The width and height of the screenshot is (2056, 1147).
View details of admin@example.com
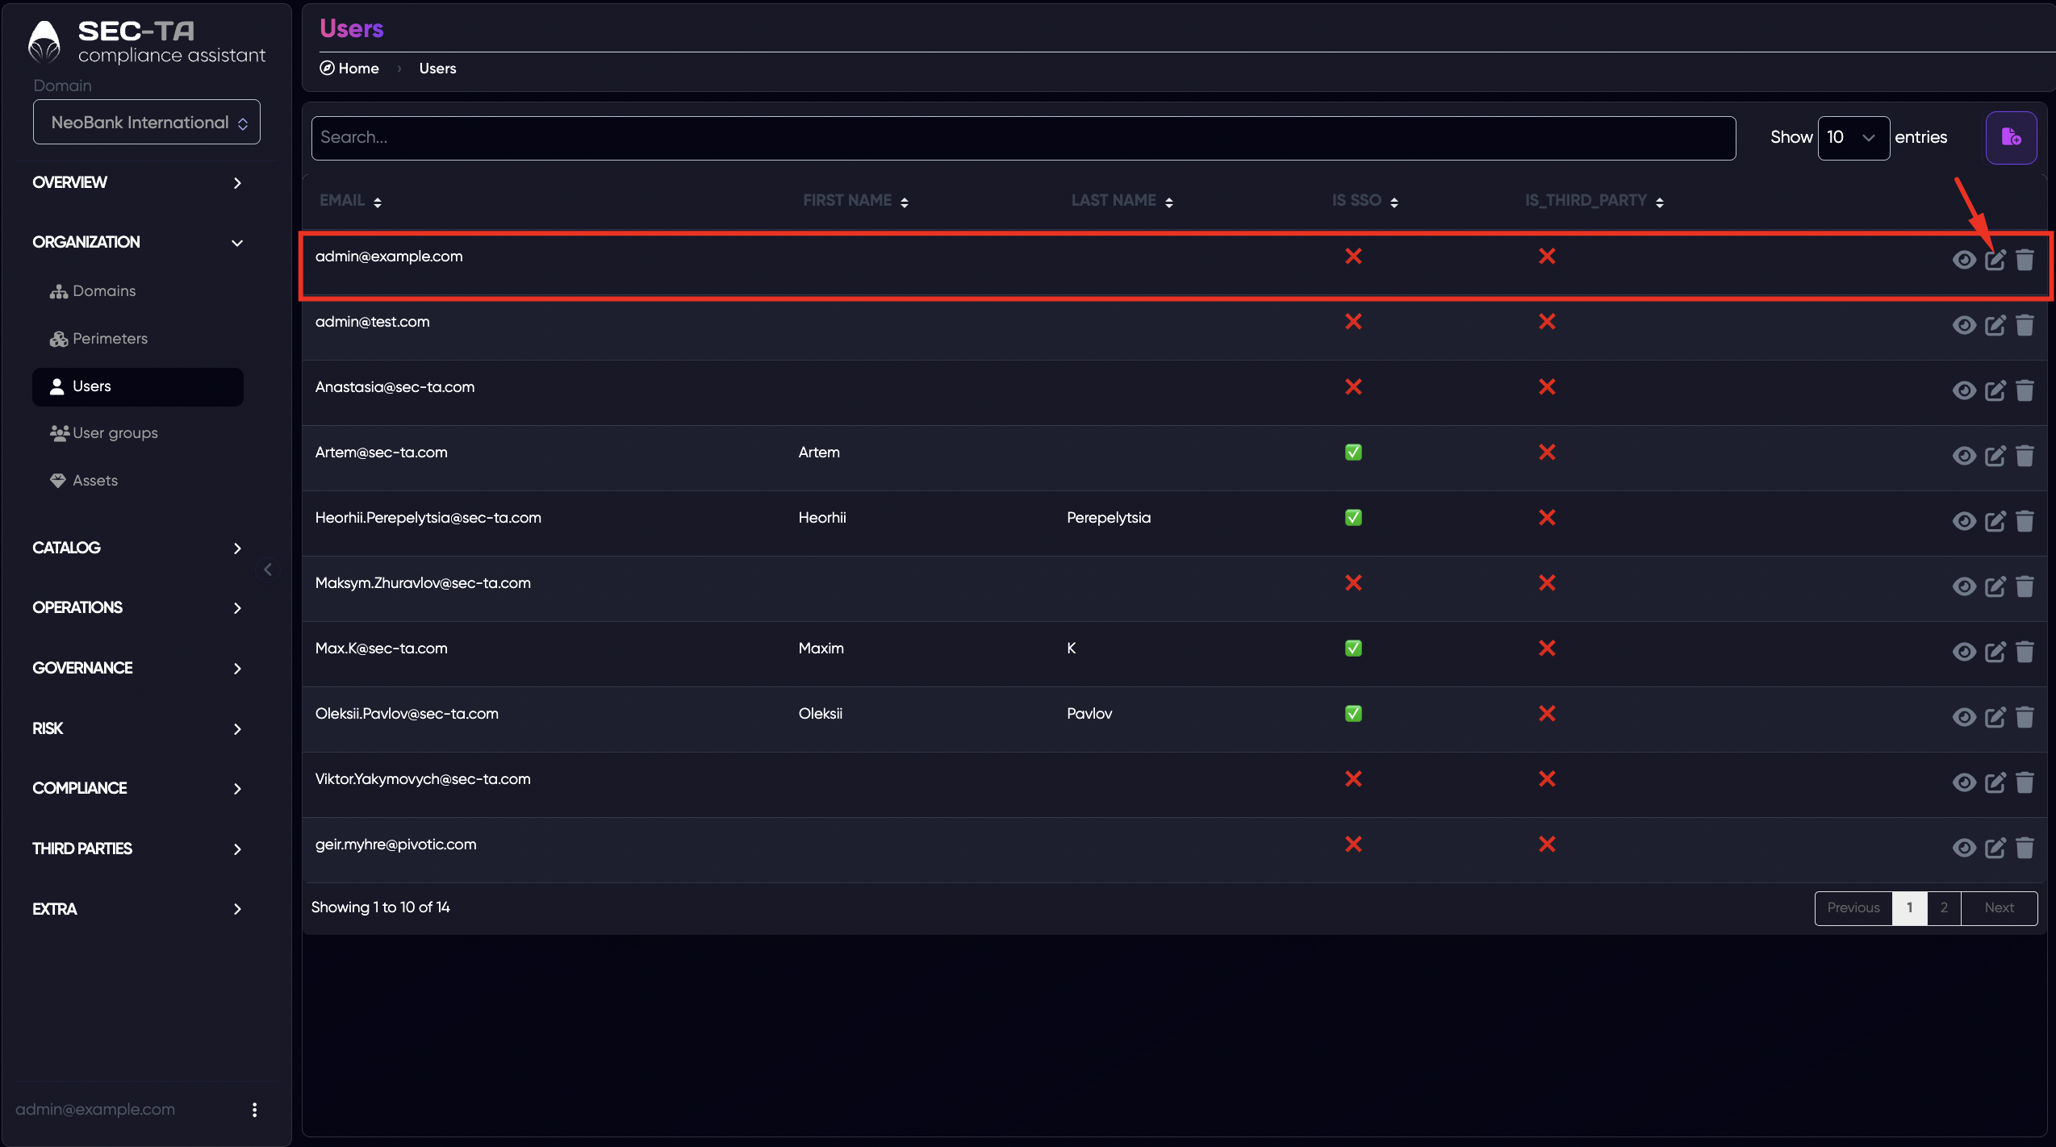(x=1964, y=260)
